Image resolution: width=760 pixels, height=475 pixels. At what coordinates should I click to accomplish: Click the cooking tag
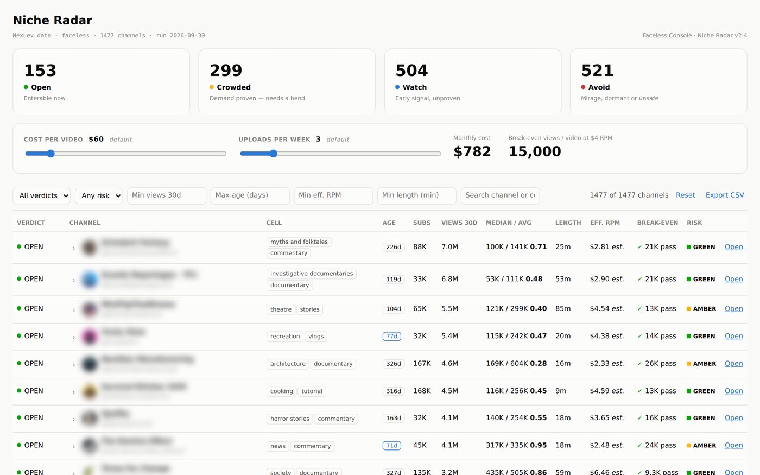point(281,391)
